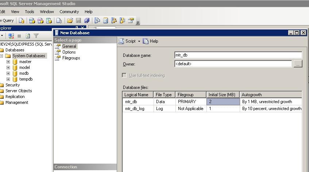Click the Save All toolbar icon
This screenshot has height=172, width=309.
point(87,20)
